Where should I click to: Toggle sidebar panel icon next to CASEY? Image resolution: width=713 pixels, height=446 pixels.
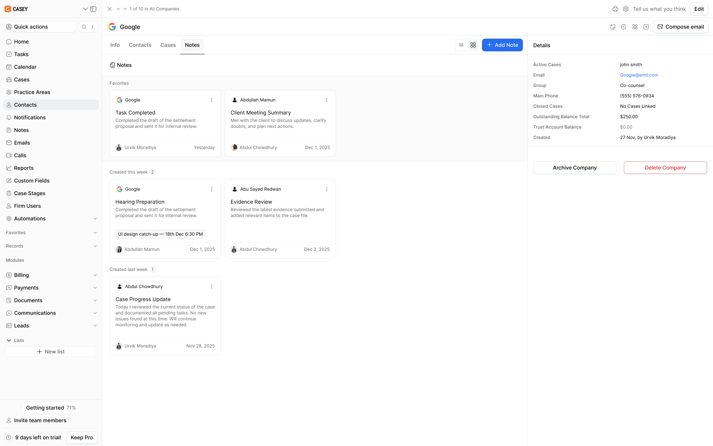click(93, 9)
